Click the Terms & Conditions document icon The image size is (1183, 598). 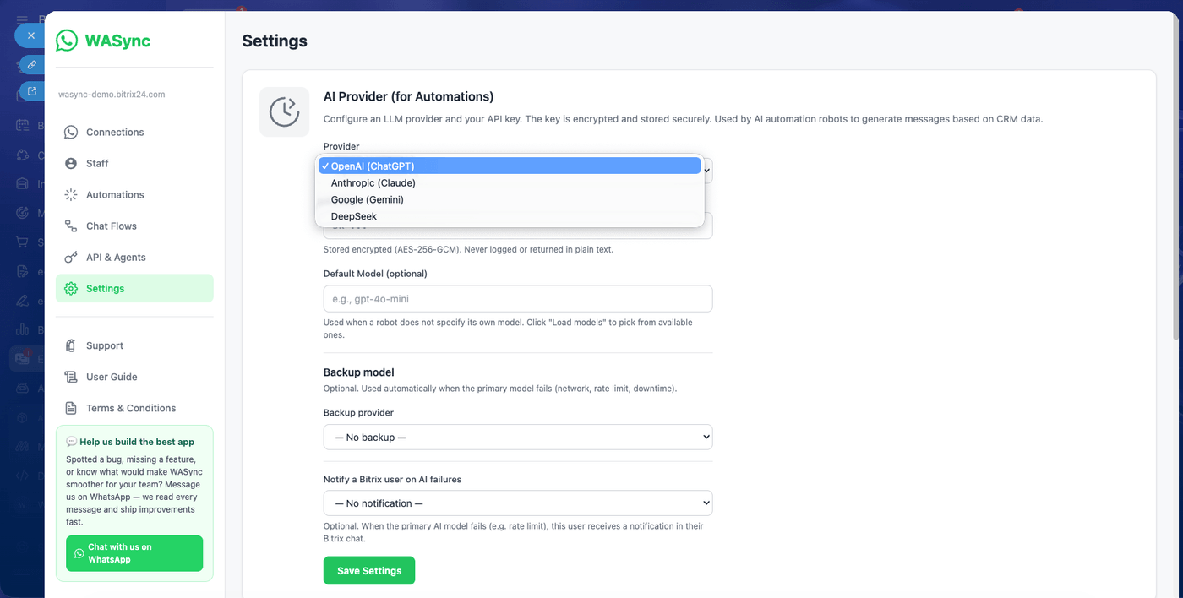click(71, 408)
